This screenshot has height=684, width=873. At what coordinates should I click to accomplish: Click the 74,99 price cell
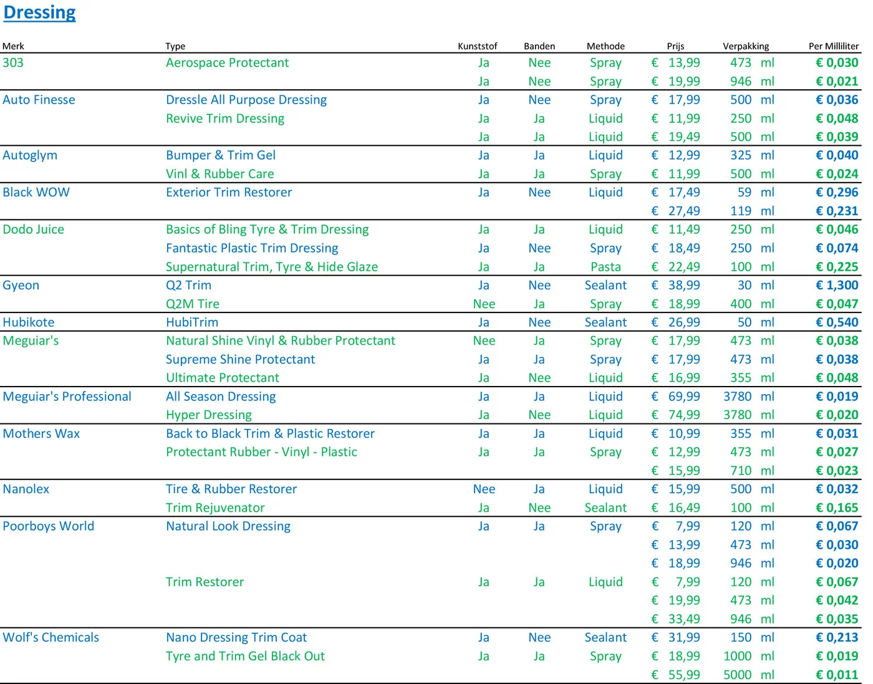point(676,415)
